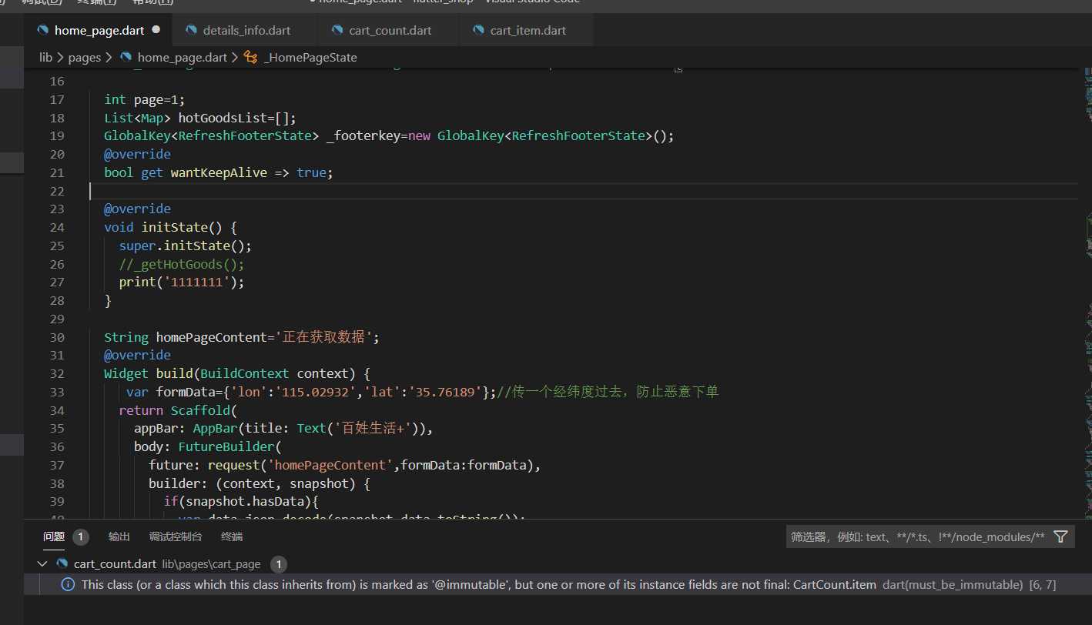Click the Dart file icon in breadcrumbs
The height and width of the screenshot is (625, 1092).
(x=125, y=57)
